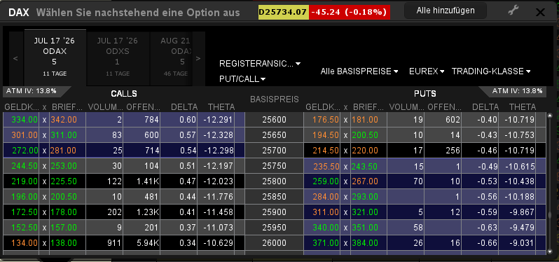Click call ask 281.00
Viewport: 559px width, 262px height.
64,151
